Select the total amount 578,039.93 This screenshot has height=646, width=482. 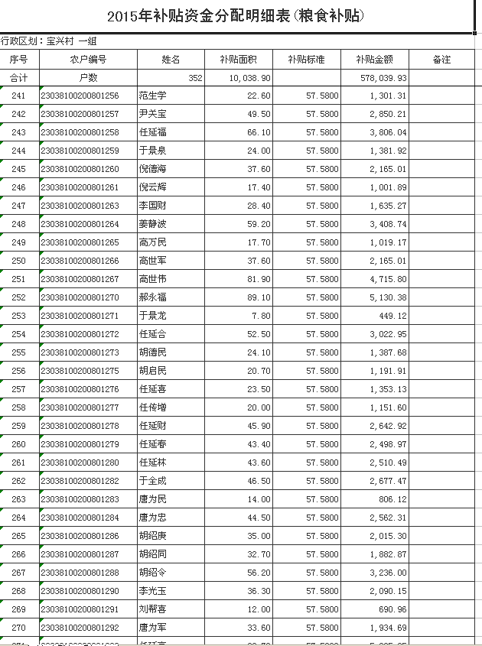click(375, 78)
